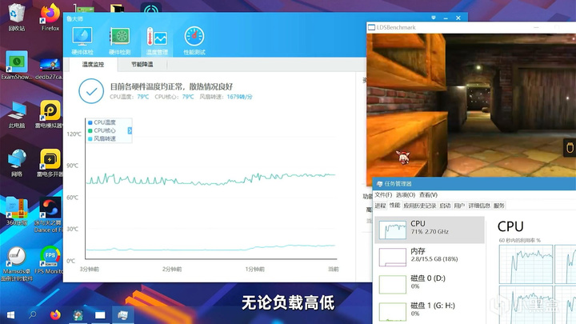Screen dimensions: 576x324
Task: Select 温度管理 temperature management icon
Action: point(157,41)
